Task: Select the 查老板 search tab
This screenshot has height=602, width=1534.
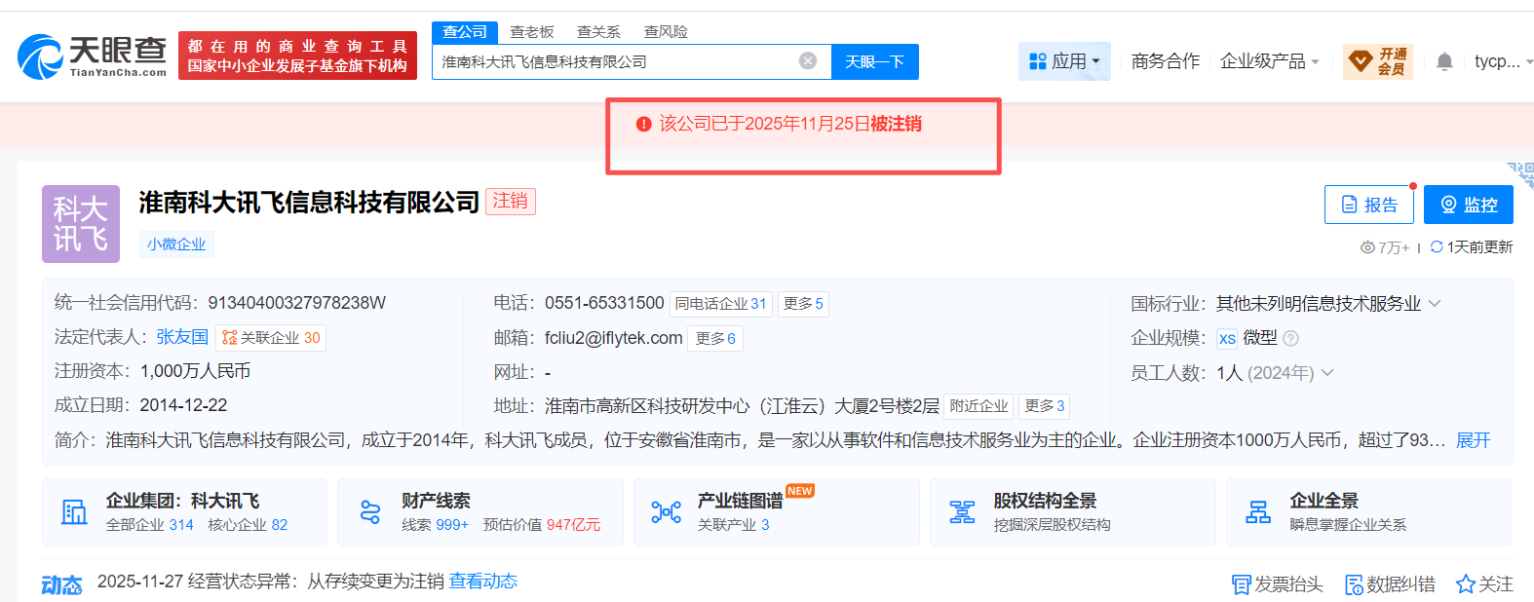Action: pos(532,32)
